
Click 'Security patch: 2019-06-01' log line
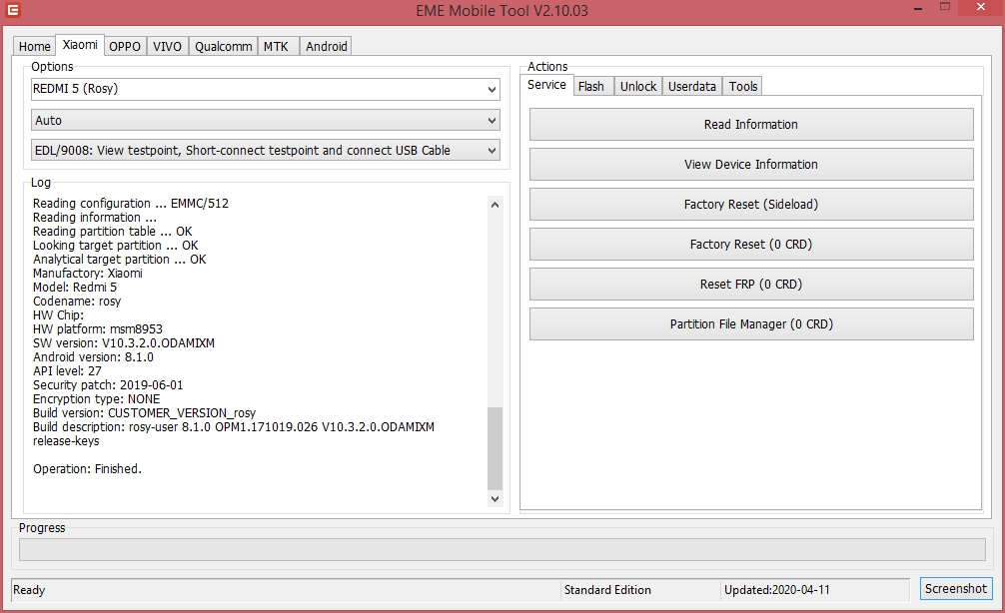[108, 385]
